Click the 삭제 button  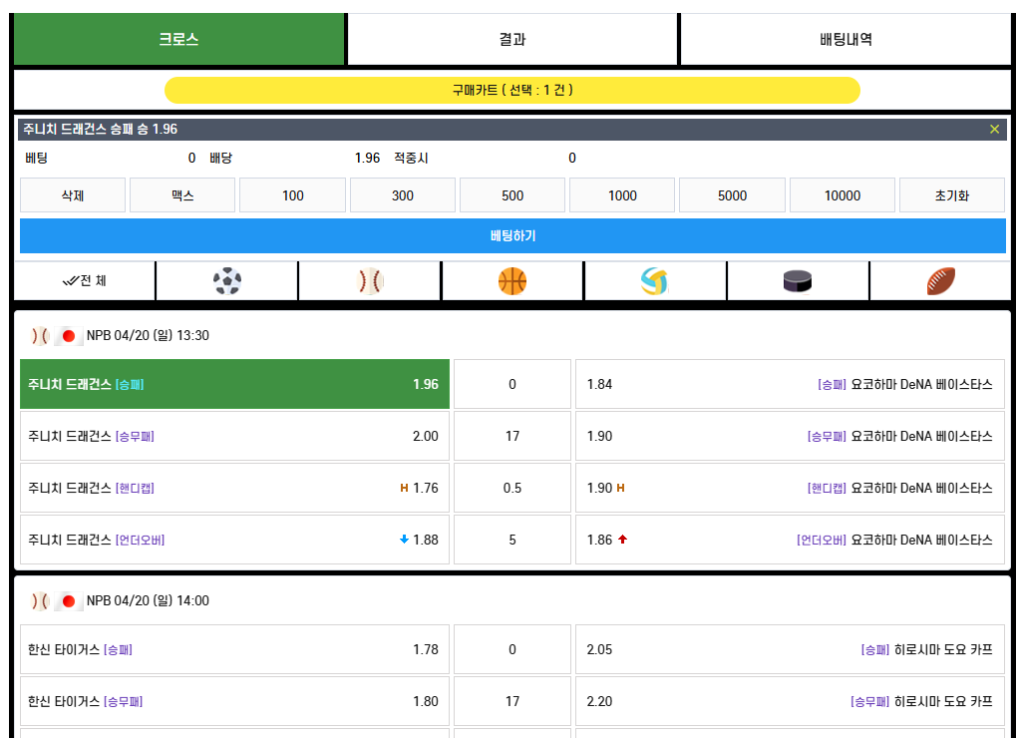[x=73, y=195]
